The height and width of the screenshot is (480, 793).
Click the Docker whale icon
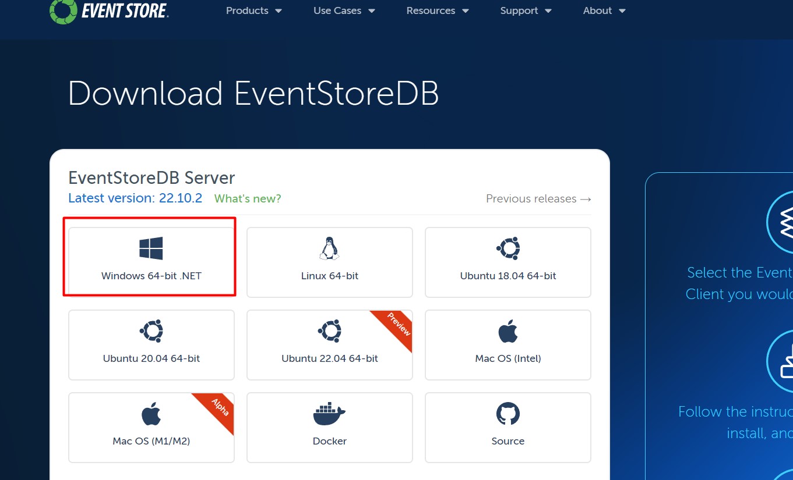pos(329,414)
